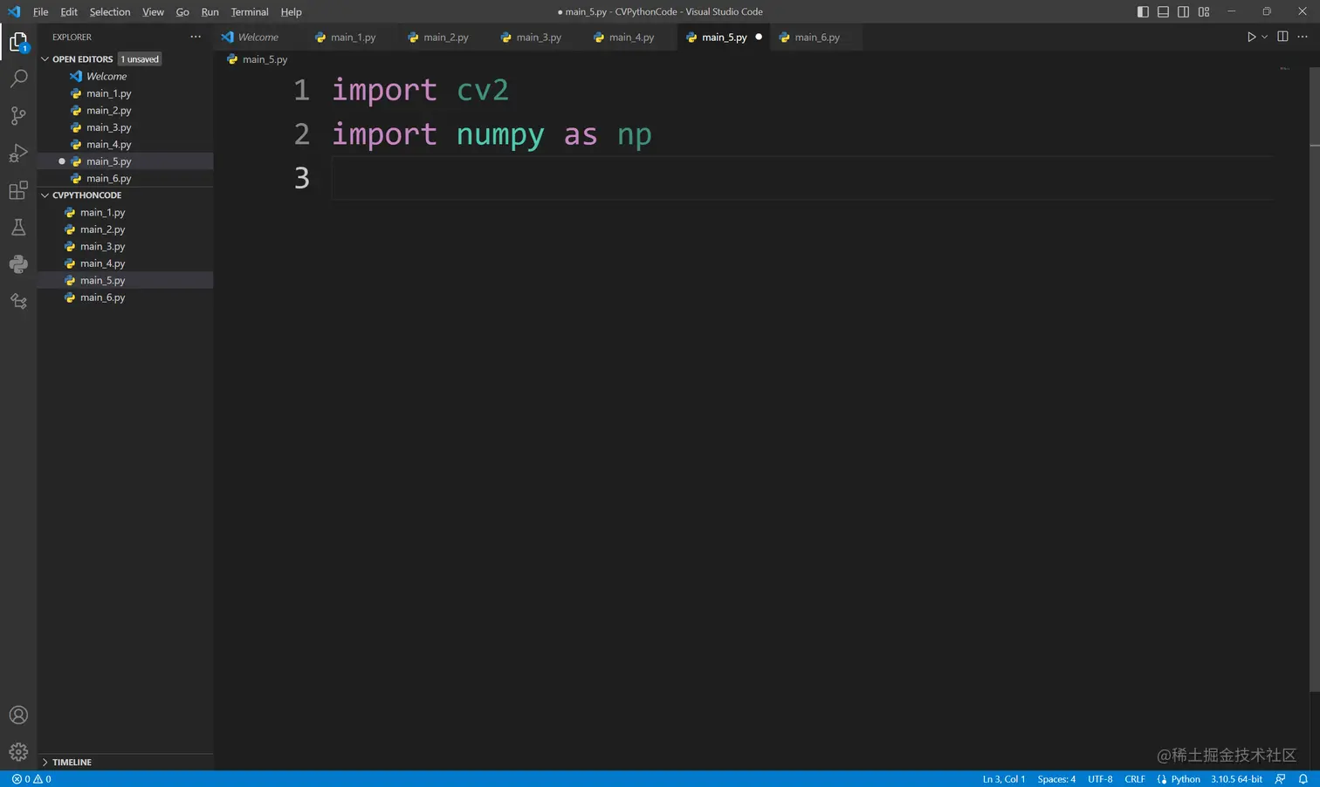Click the activity bar icon below Python
The width and height of the screenshot is (1320, 787).
tap(18, 301)
